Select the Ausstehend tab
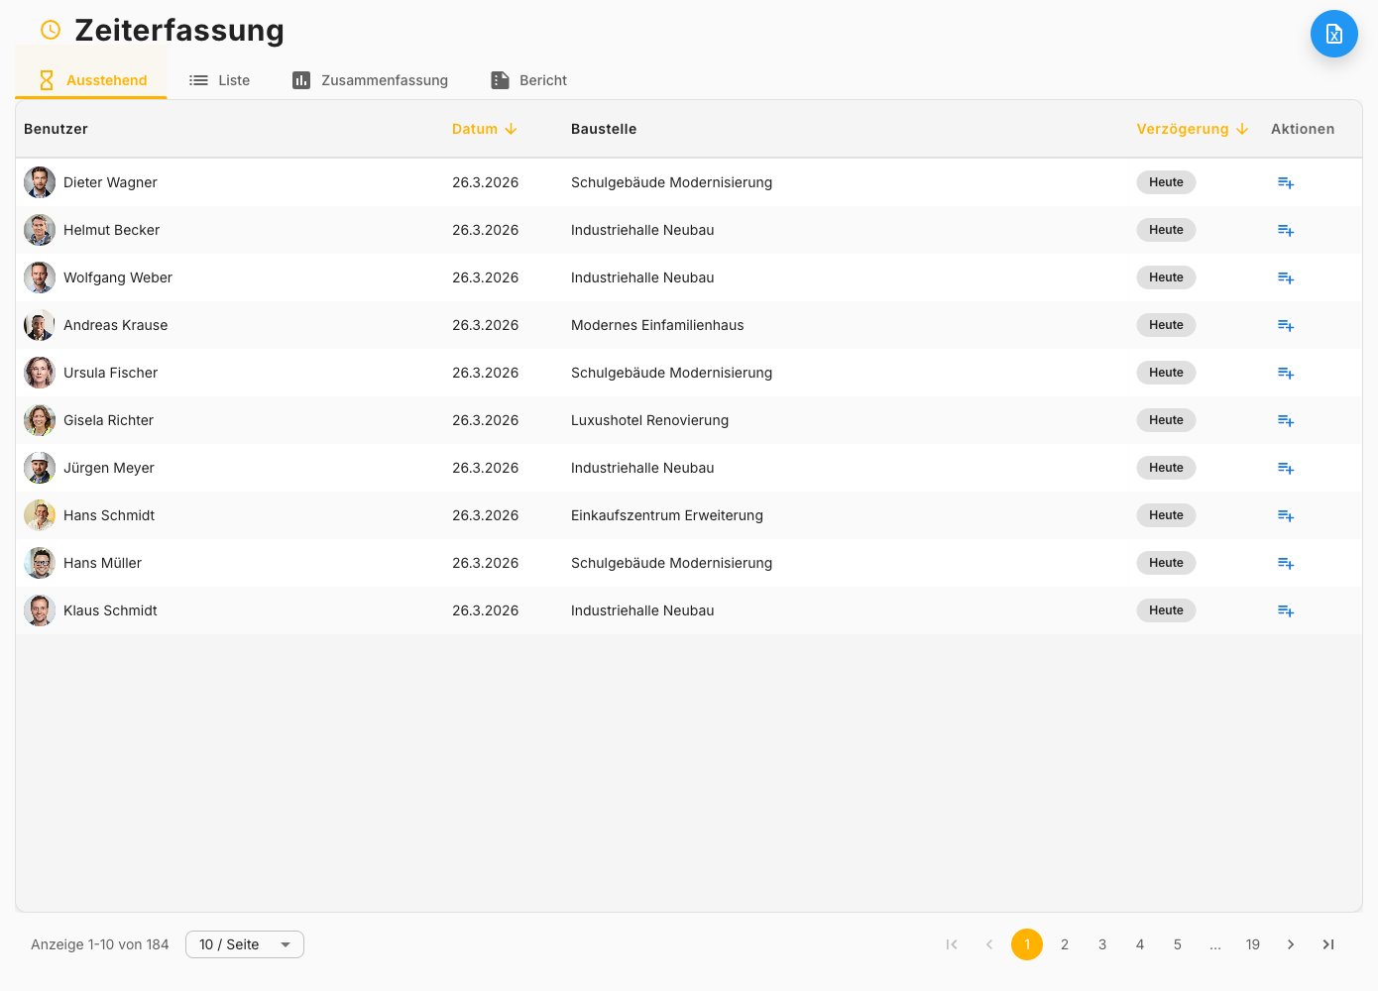The width and height of the screenshot is (1378, 991). click(x=92, y=80)
